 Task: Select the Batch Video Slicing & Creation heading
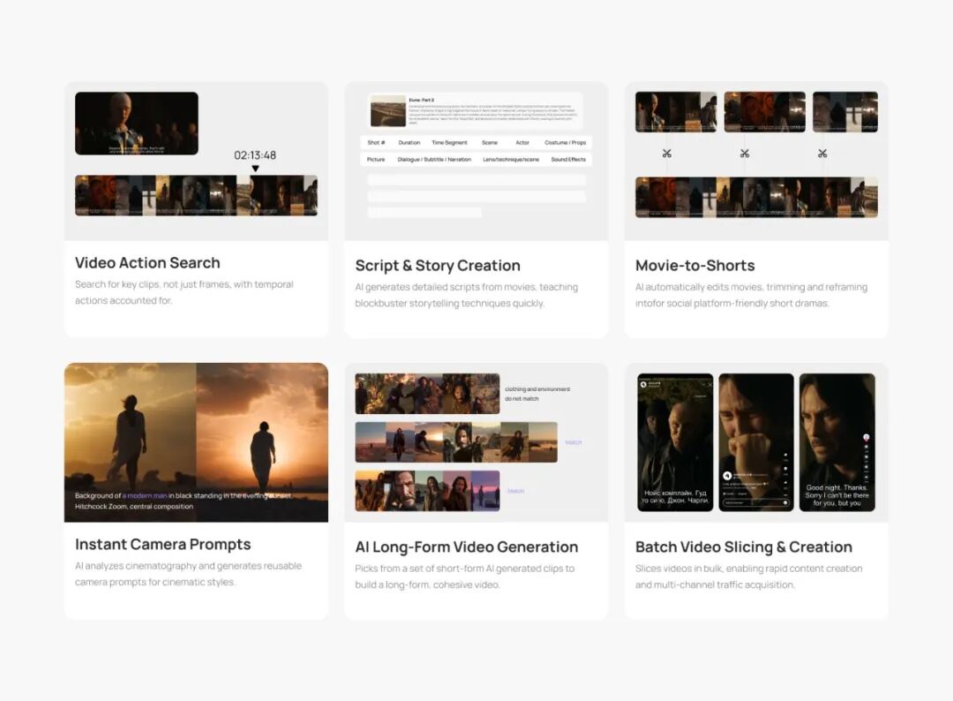(x=744, y=547)
